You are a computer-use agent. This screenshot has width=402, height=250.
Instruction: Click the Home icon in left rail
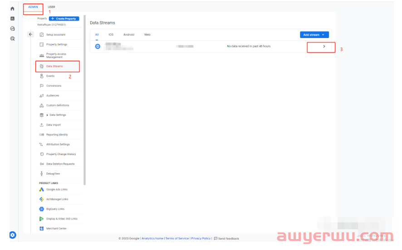13,9
